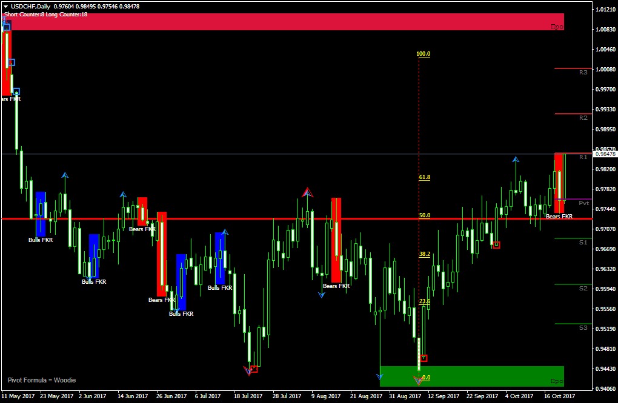Select the 23.6 Fibonacci level label
The image size is (618, 403).
point(425,301)
